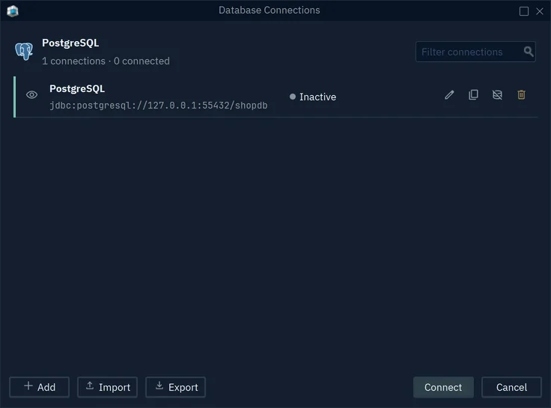Duplicate the PostgreSQL connection with the copy icon
The image size is (551, 408).
(473, 95)
